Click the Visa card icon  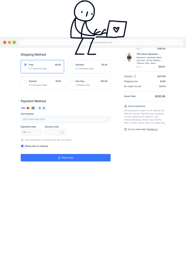point(23,108)
